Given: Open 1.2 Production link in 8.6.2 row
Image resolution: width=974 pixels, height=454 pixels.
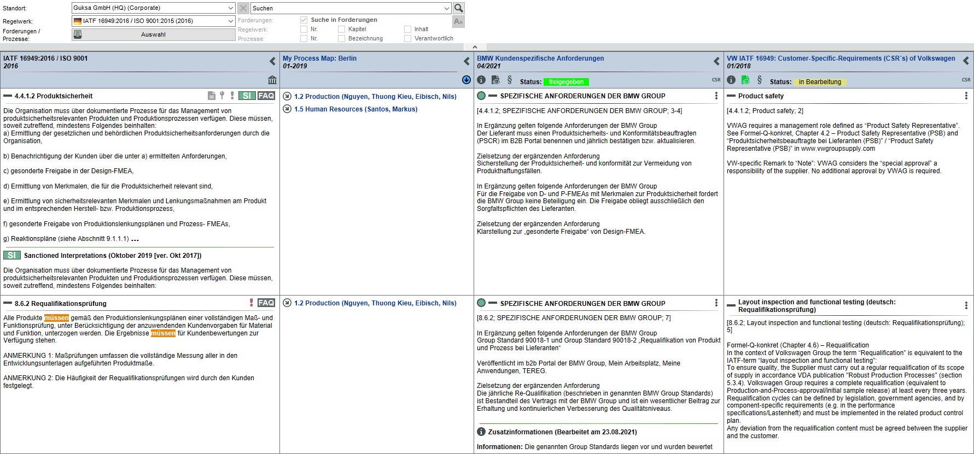Looking at the screenshot, I should [x=375, y=303].
